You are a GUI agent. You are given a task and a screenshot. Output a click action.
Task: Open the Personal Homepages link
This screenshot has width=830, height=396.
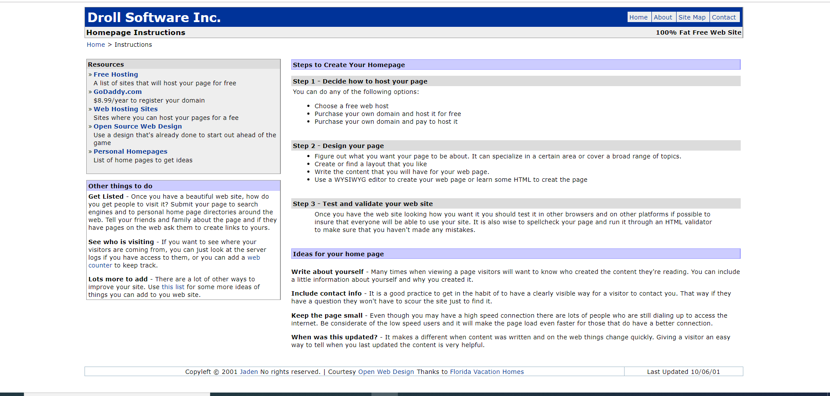[130, 151]
